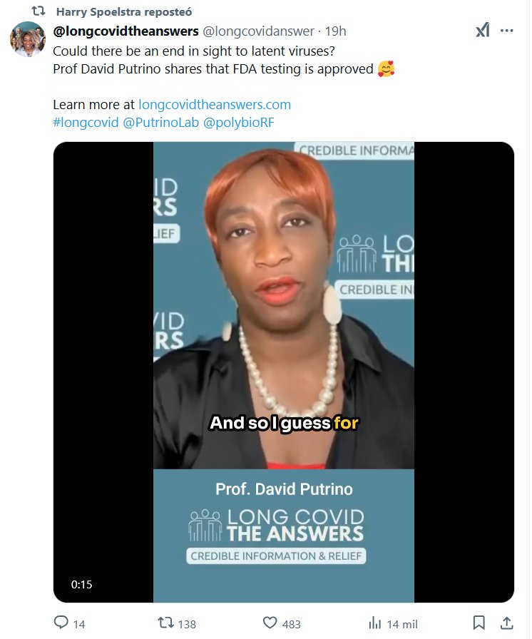Click the 0:15 video duration badge
The height and width of the screenshot is (639, 532).
(x=81, y=584)
